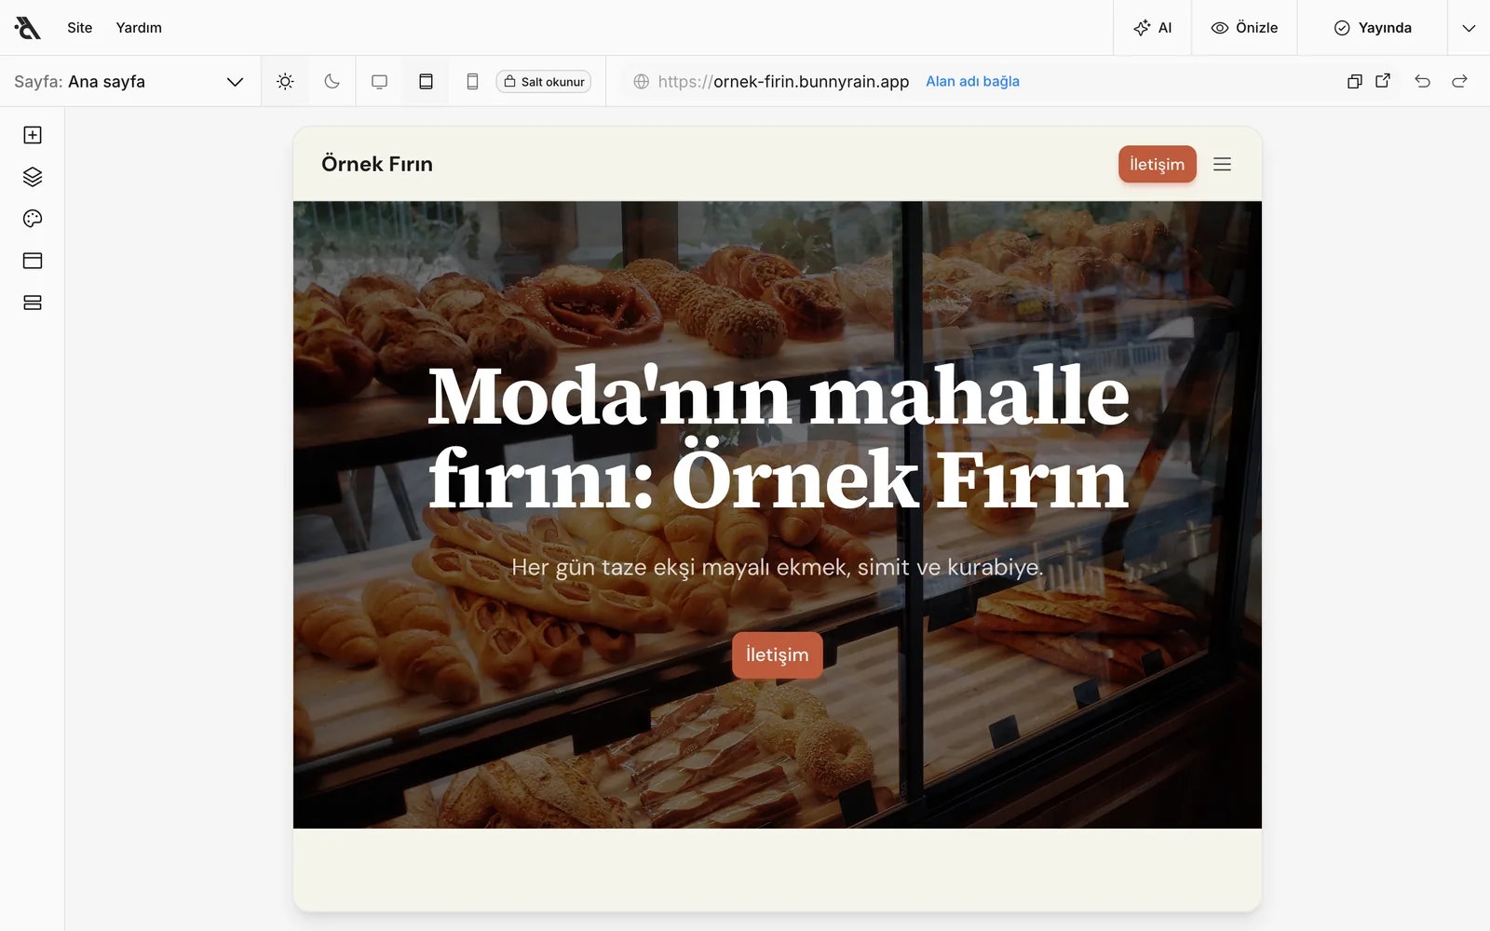Open the hamburger menu in site header

[x=1223, y=164]
